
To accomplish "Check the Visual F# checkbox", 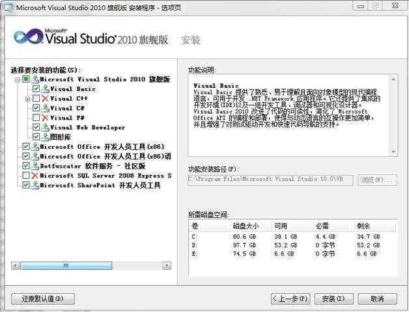I will coord(36,118).
